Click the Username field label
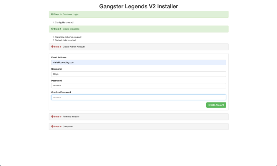The image size is (277, 166). pos(57,69)
